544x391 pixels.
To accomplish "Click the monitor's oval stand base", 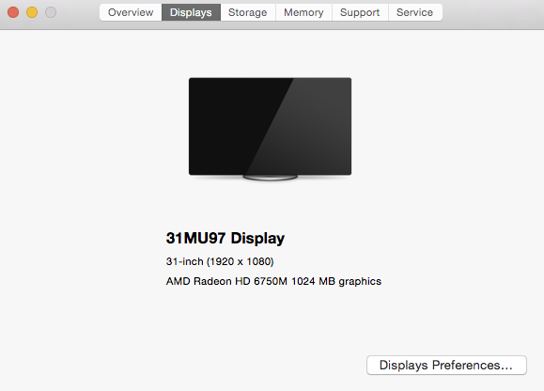I will point(271,178).
